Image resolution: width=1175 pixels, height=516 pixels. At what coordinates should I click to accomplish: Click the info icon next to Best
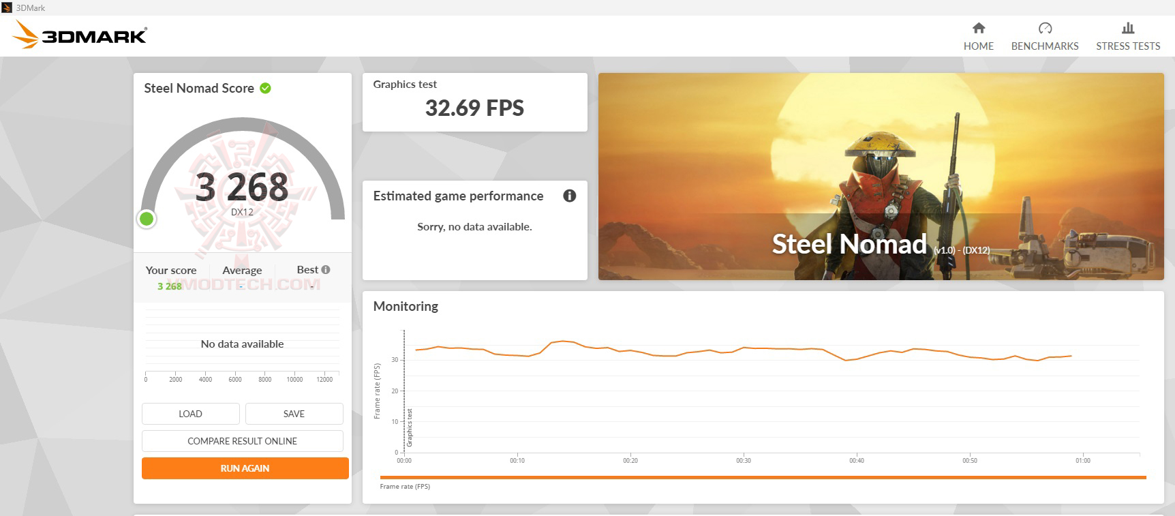[x=326, y=270]
